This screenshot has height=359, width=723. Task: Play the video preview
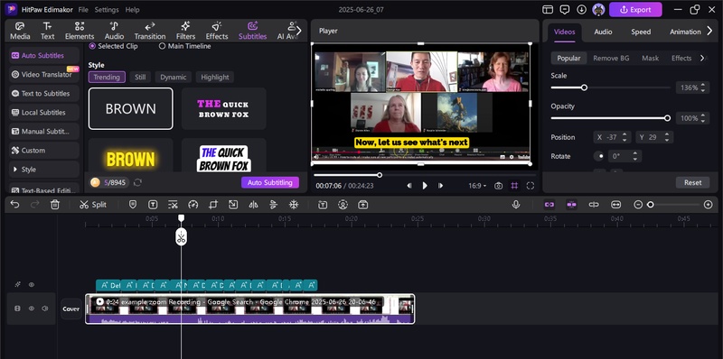click(x=425, y=186)
